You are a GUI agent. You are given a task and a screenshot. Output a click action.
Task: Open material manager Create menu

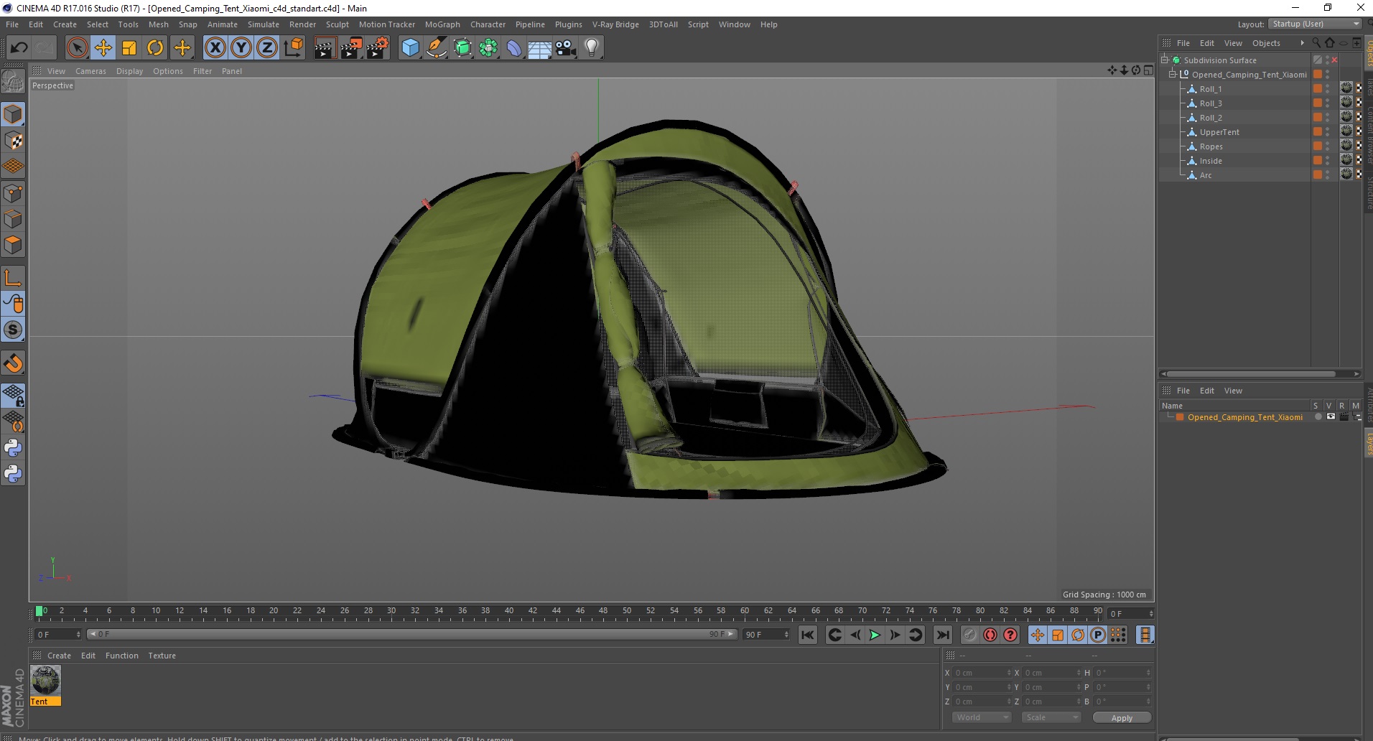point(59,656)
